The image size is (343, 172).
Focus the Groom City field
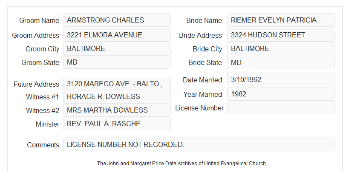(117, 48)
